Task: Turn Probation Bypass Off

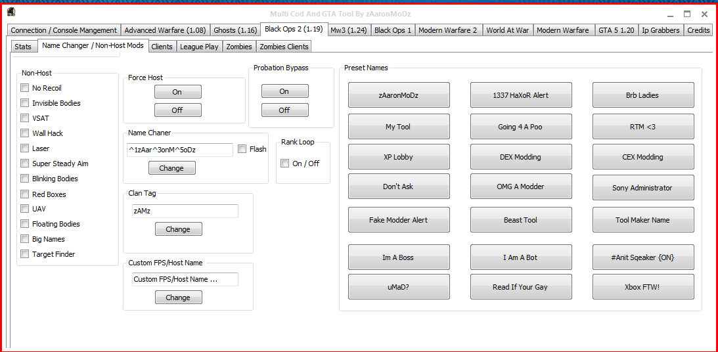Action: (x=285, y=110)
